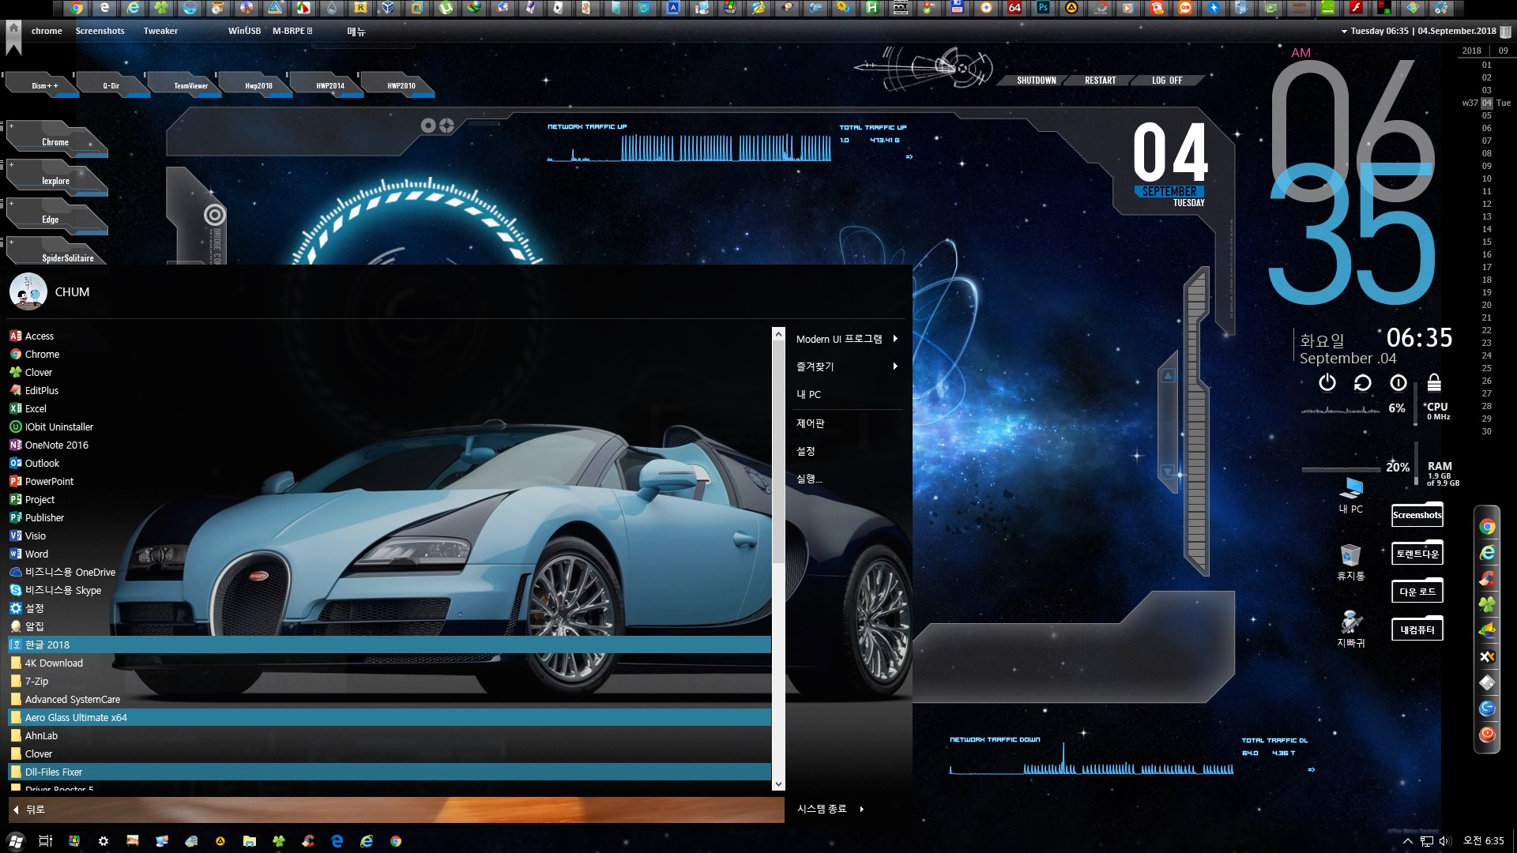Open the 지빠귀 desktop icon
Image resolution: width=1517 pixels, height=853 pixels.
coord(1350,629)
